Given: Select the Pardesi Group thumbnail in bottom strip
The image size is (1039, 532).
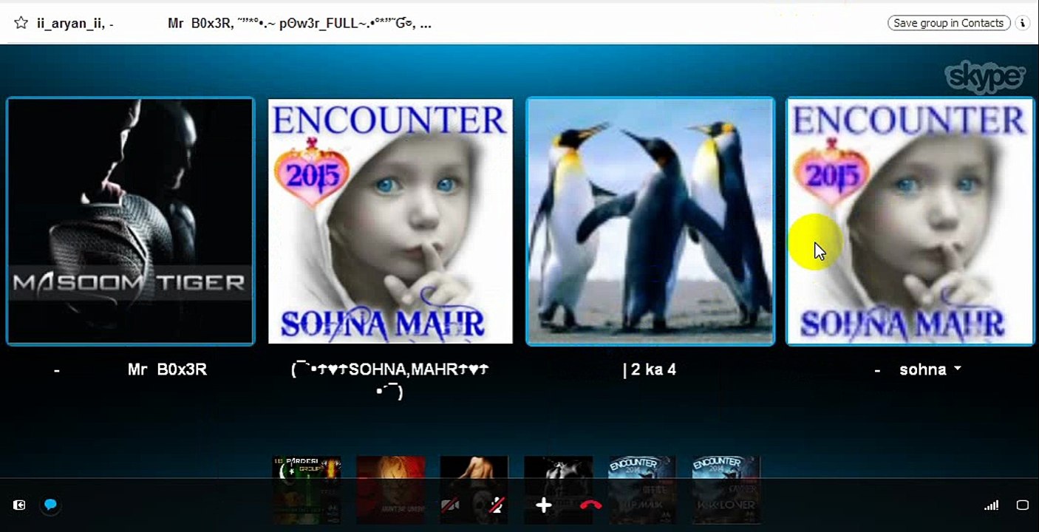Looking at the screenshot, I should 307,490.
